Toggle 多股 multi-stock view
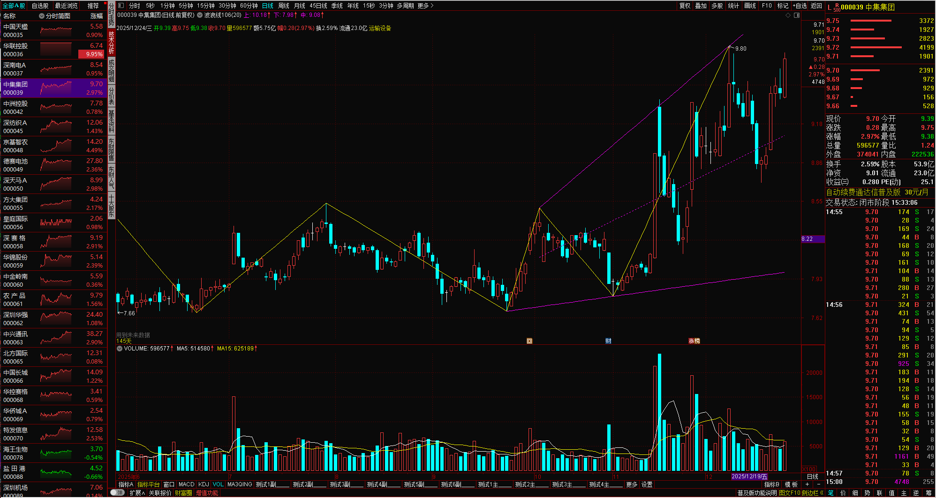Viewport: 936px width, 498px height. coord(717,6)
